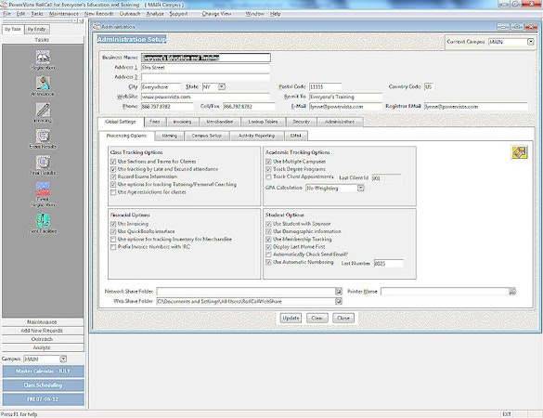Open the Current Campus dropdown

(530, 42)
